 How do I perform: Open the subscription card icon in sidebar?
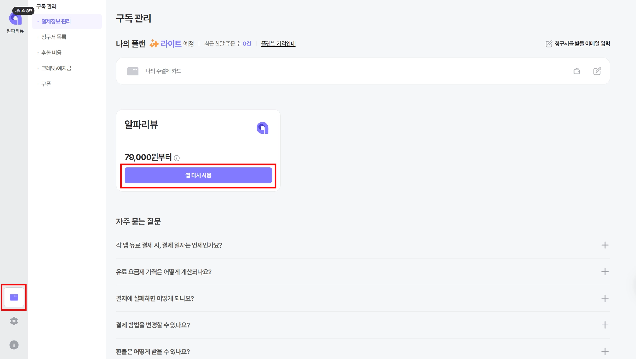[x=14, y=297]
